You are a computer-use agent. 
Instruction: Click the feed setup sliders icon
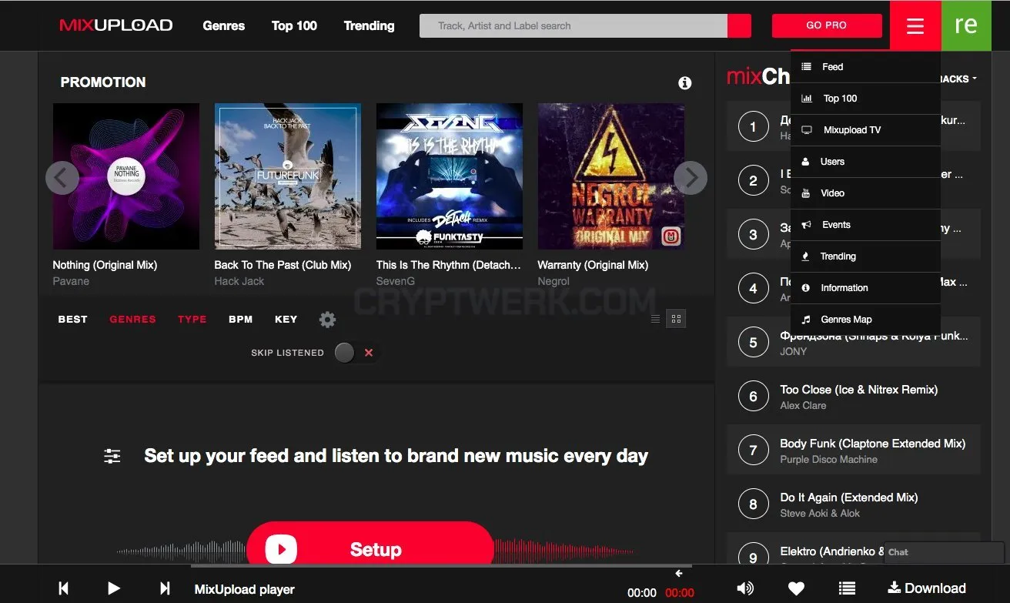click(x=112, y=456)
